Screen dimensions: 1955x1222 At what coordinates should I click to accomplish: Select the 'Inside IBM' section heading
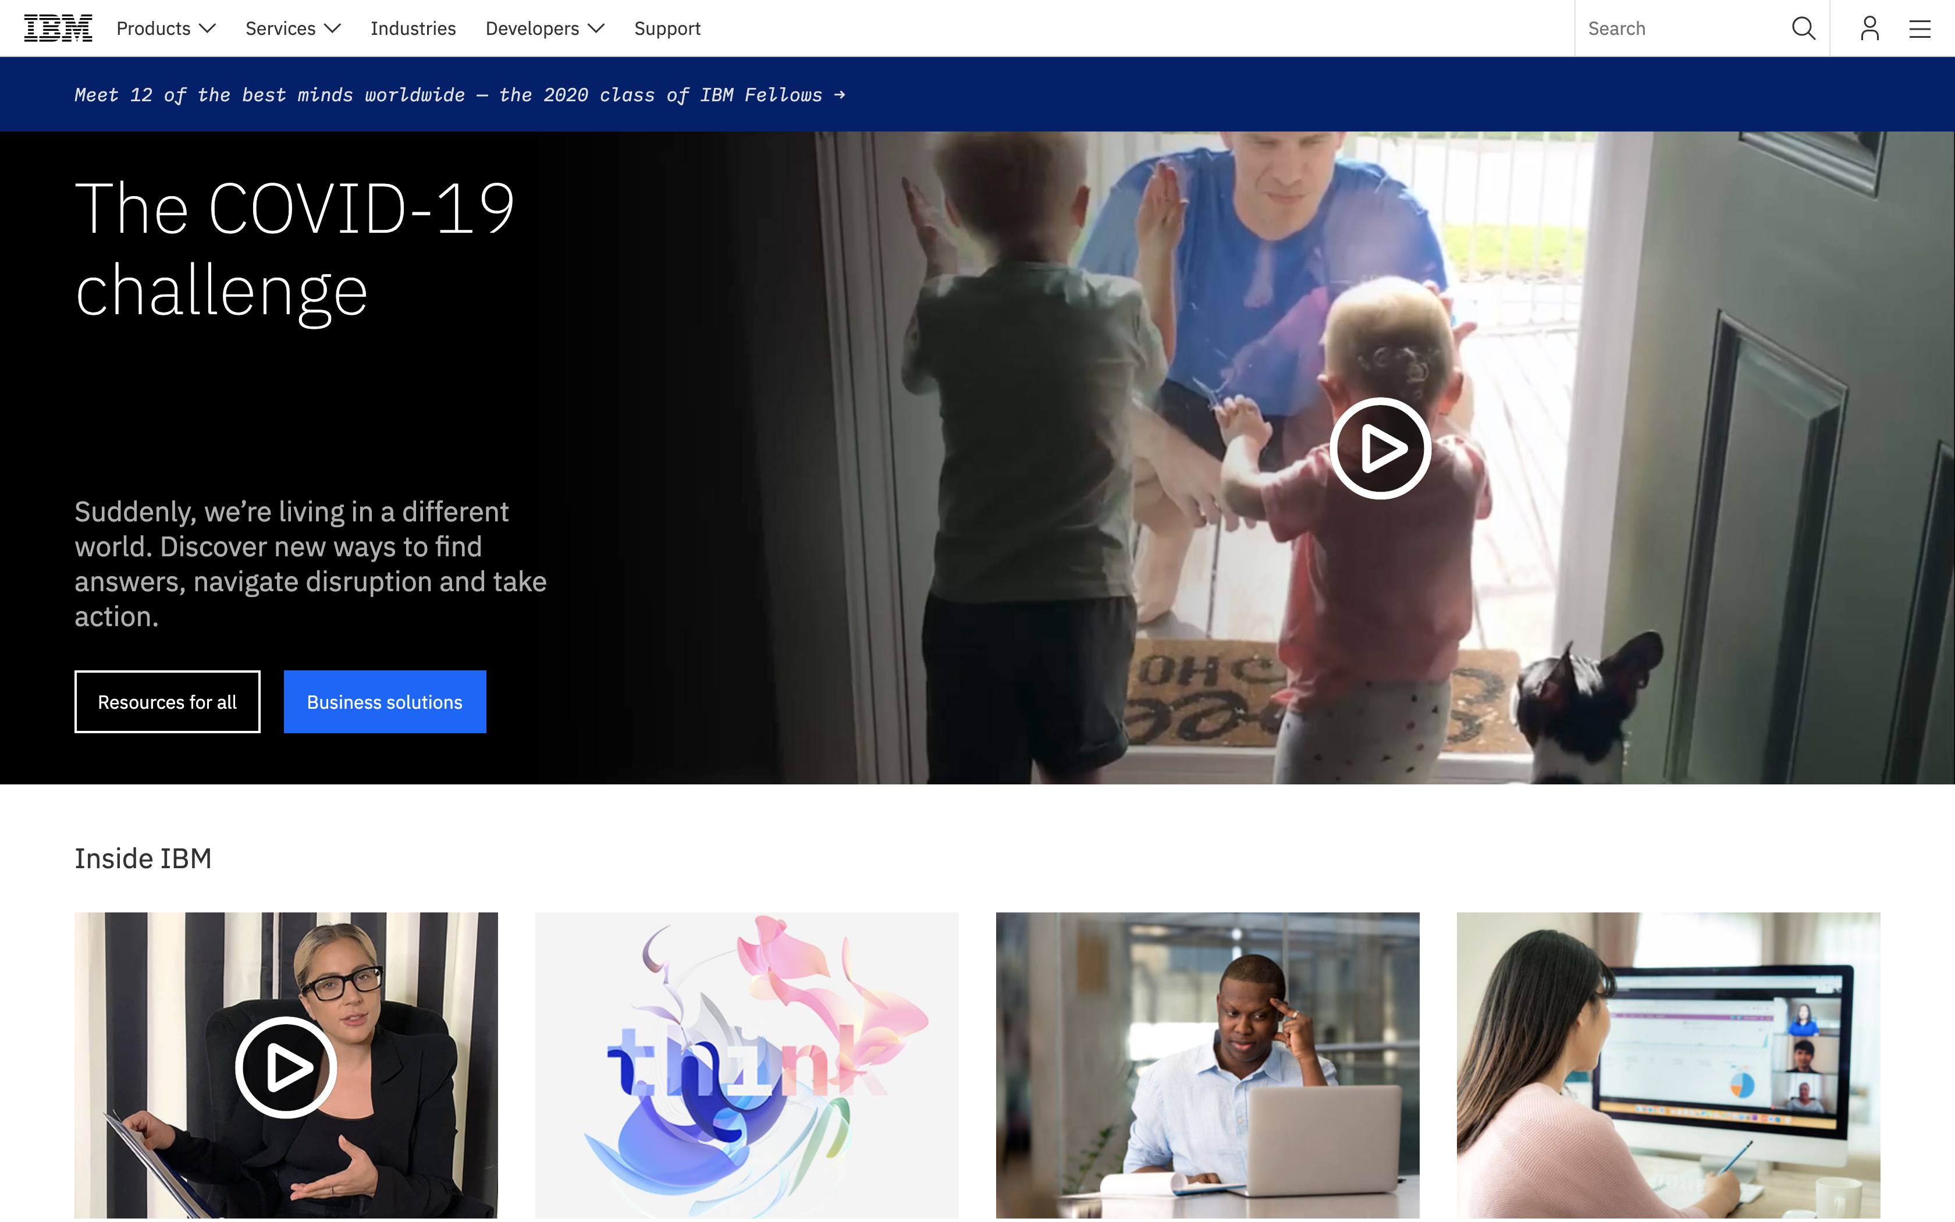click(143, 858)
